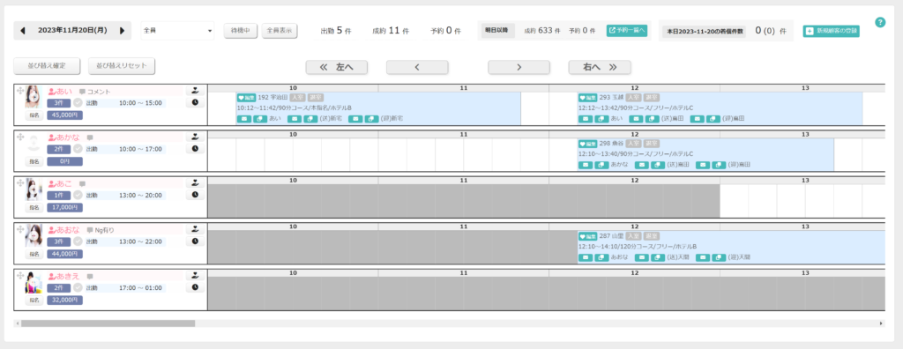Select the 全員表示 filter button
The height and width of the screenshot is (349, 903).
pos(280,31)
